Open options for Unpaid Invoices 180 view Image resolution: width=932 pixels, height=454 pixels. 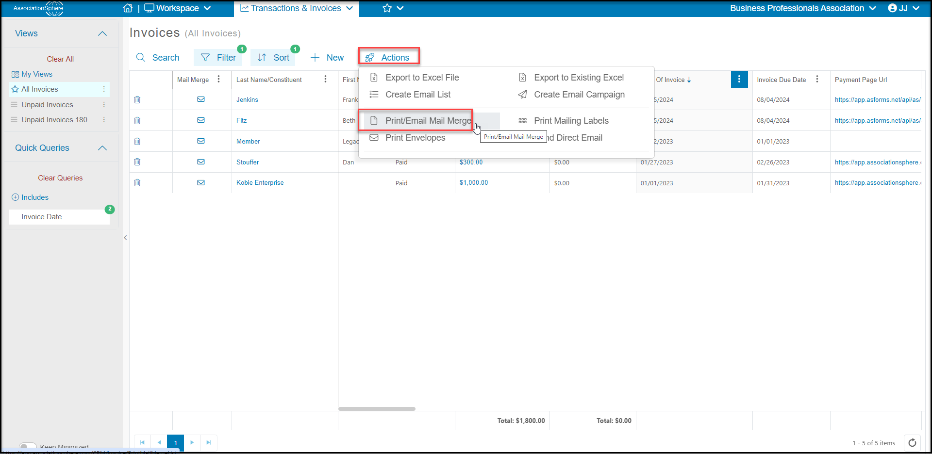(x=104, y=120)
